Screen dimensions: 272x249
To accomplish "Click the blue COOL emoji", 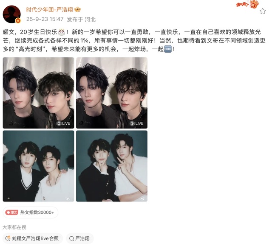I will 168,49.
